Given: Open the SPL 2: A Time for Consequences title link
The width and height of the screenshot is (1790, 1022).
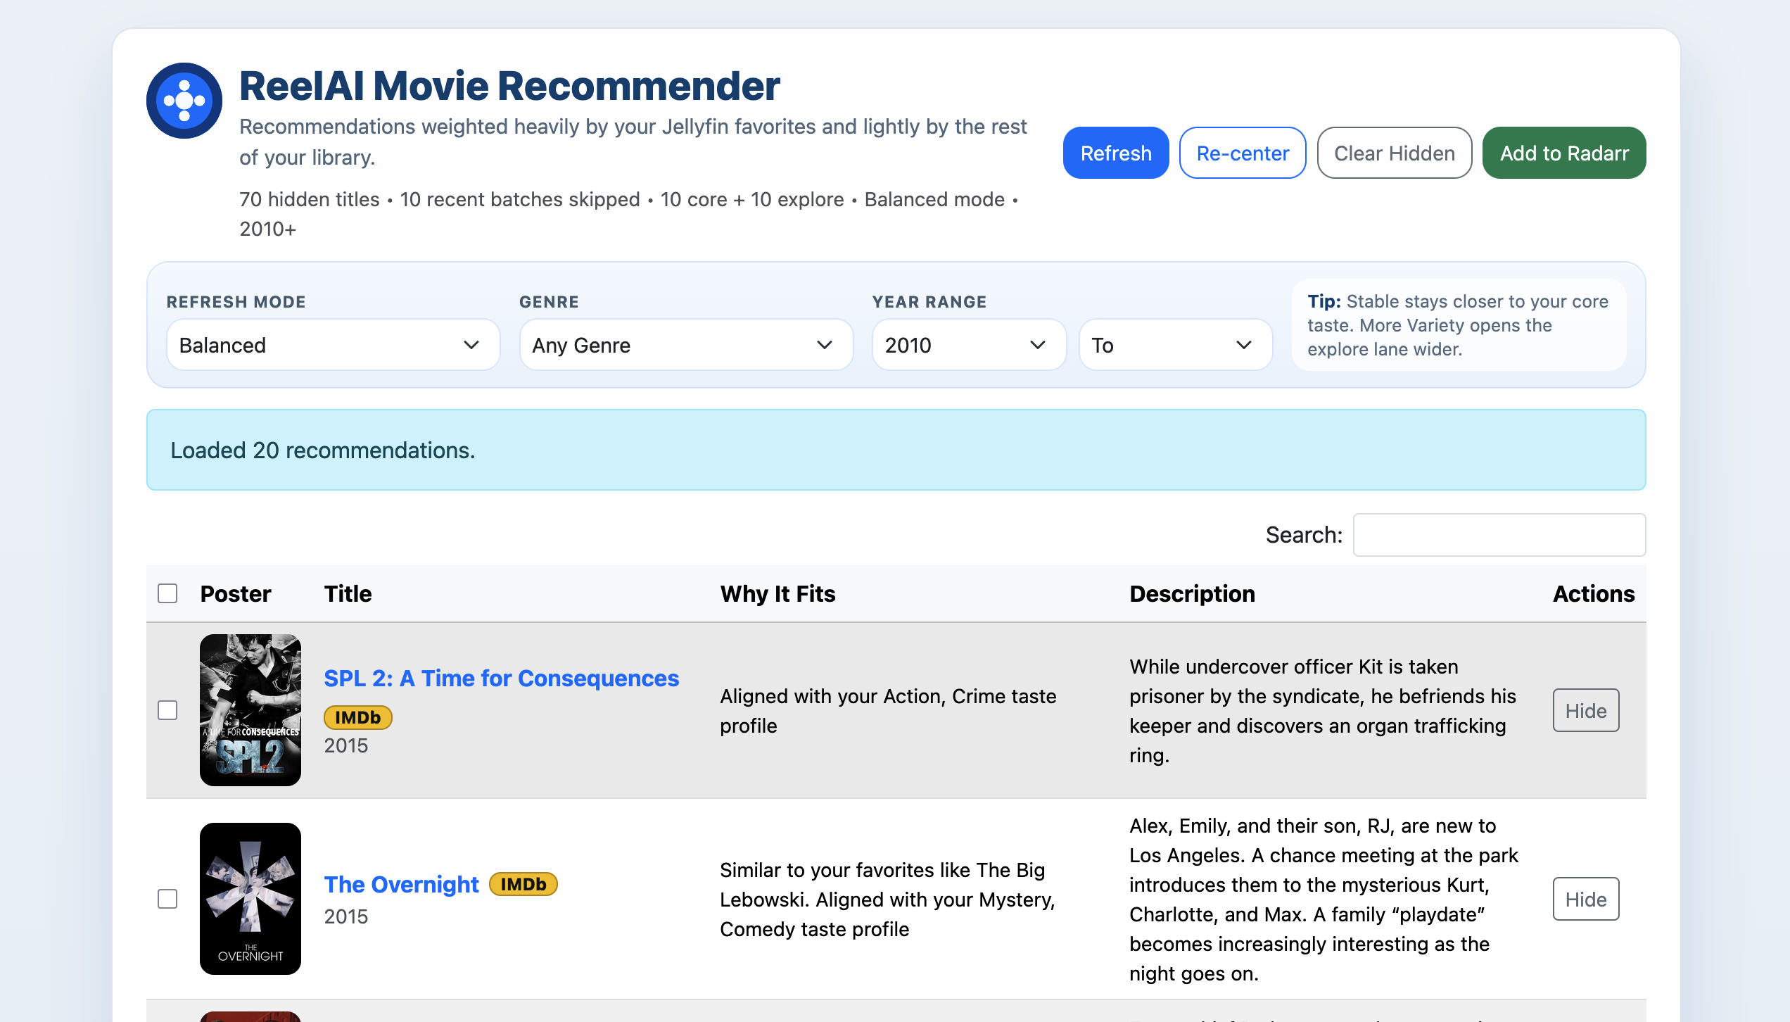Looking at the screenshot, I should click(x=501, y=678).
